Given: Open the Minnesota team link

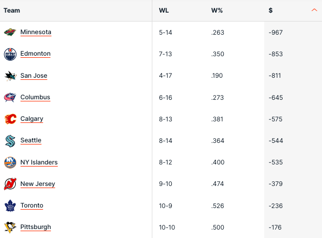Looking at the screenshot, I should [x=36, y=32].
